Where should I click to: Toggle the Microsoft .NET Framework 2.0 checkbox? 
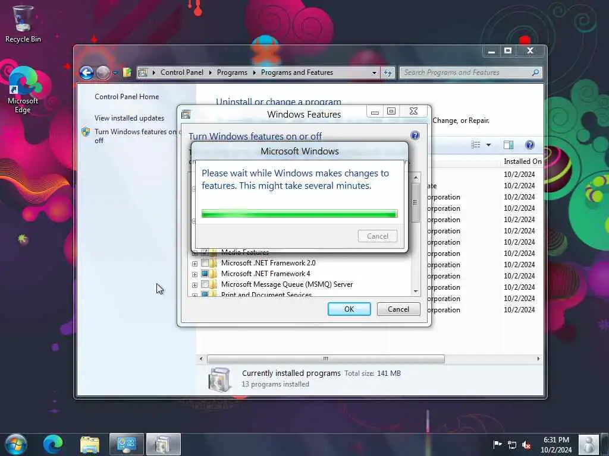(x=205, y=263)
